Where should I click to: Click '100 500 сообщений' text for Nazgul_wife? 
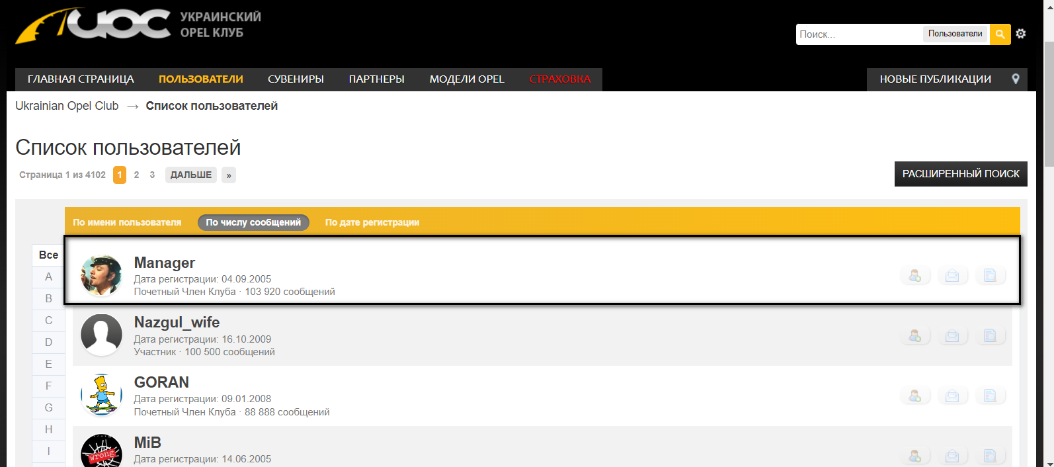tap(229, 352)
